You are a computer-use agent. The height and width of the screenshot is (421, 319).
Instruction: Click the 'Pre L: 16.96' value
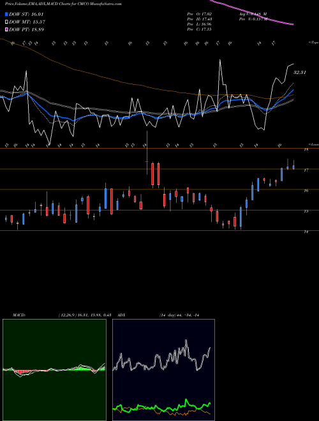click(199, 24)
